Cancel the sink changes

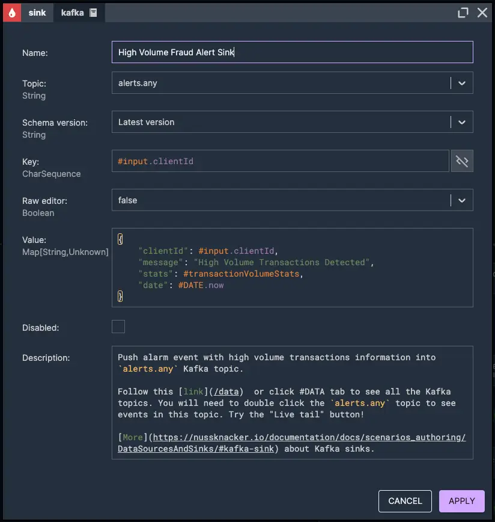405,501
